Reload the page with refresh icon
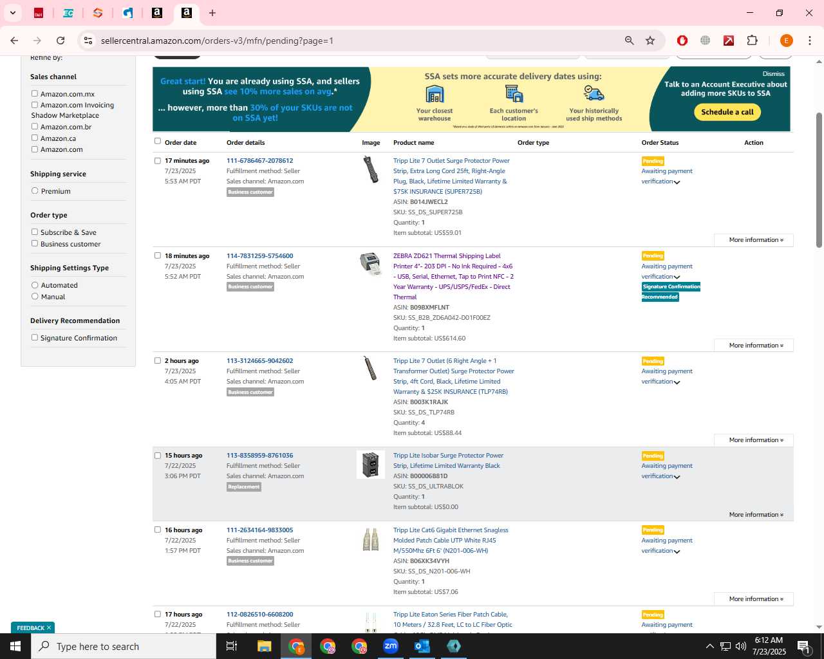The image size is (824, 659). [x=61, y=41]
